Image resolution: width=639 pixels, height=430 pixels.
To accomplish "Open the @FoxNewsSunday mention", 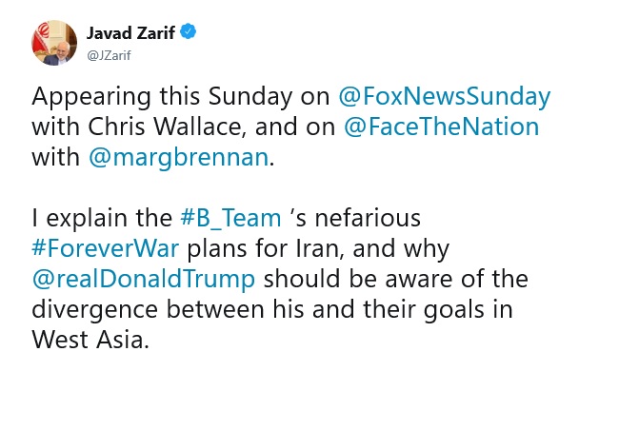I will [445, 97].
